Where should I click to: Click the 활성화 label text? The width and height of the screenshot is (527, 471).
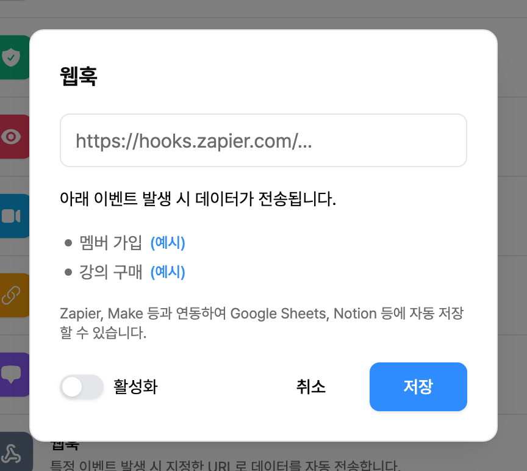(135, 387)
